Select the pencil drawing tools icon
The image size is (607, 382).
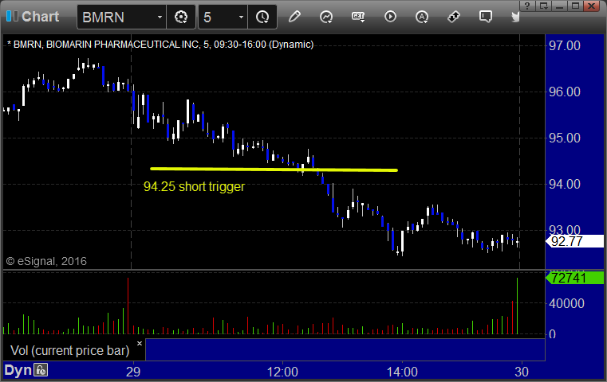(x=294, y=17)
